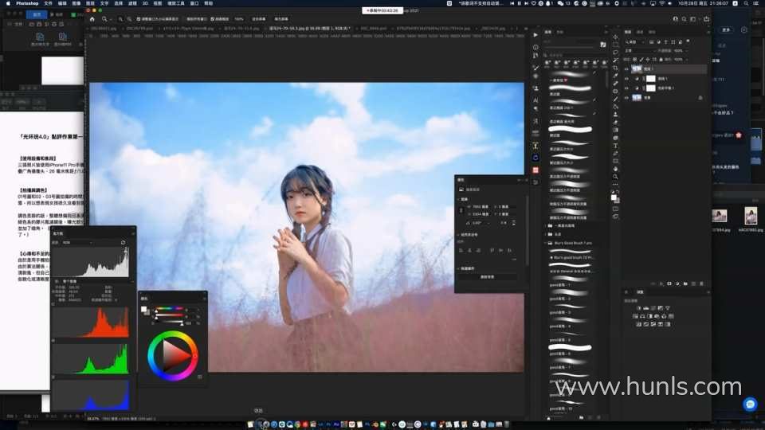Click the refresh icon in Histogram panel
Screen dimensions: 765x430
[x=123, y=242]
